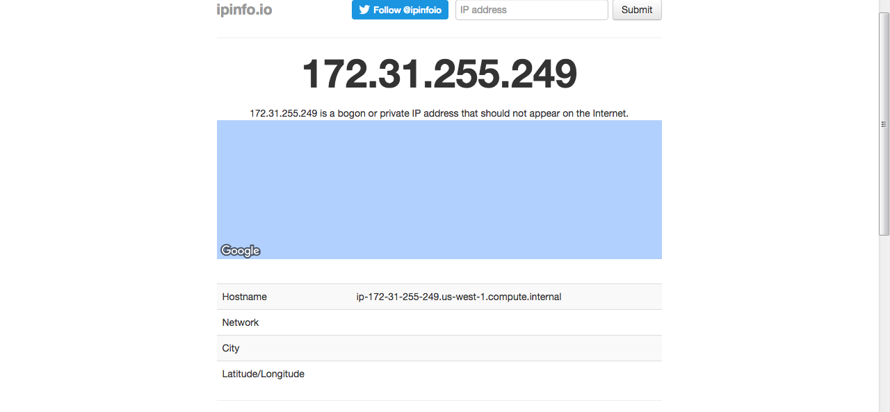Screen dimensions: 890x412
Task: Select the large 172.31.255.249 heading
Action: click(x=439, y=73)
